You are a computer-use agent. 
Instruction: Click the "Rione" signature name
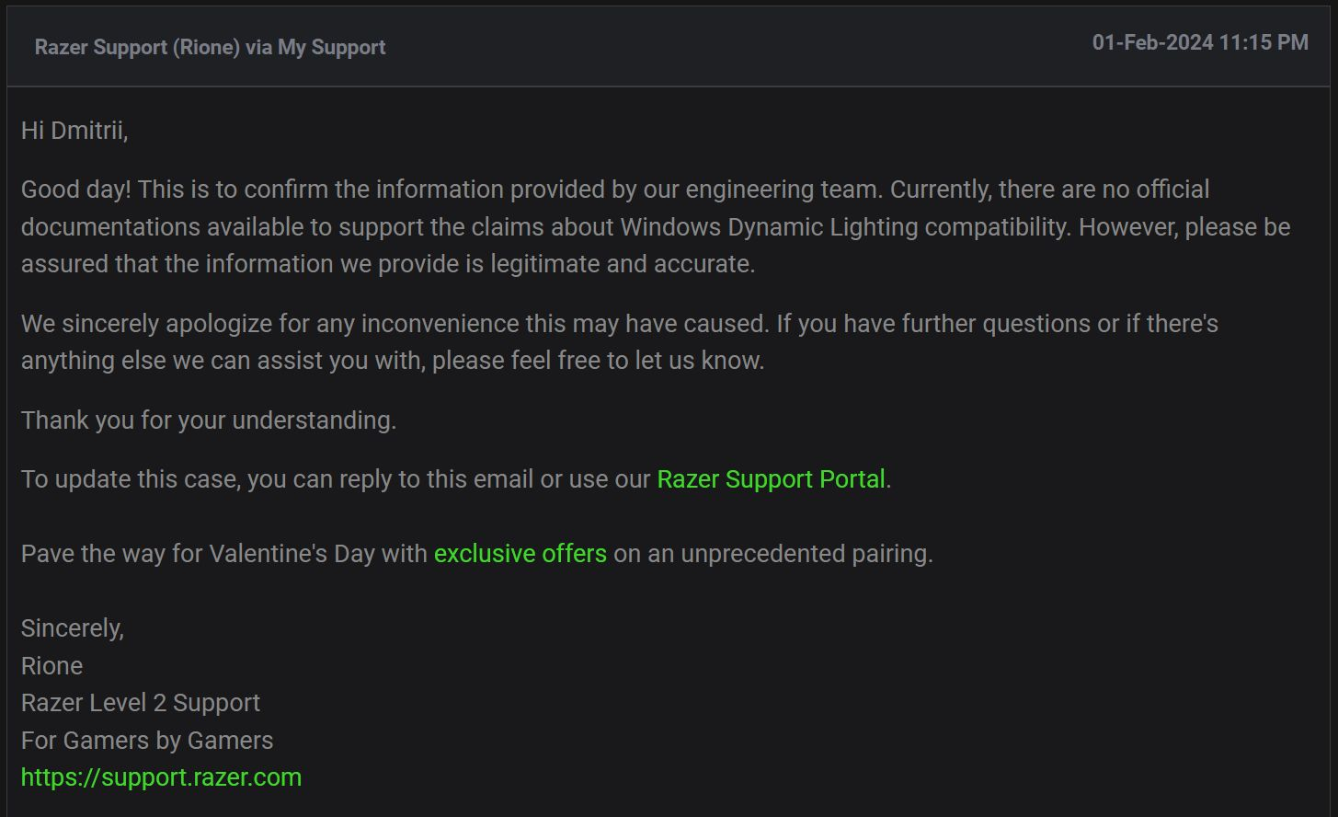click(x=51, y=666)
